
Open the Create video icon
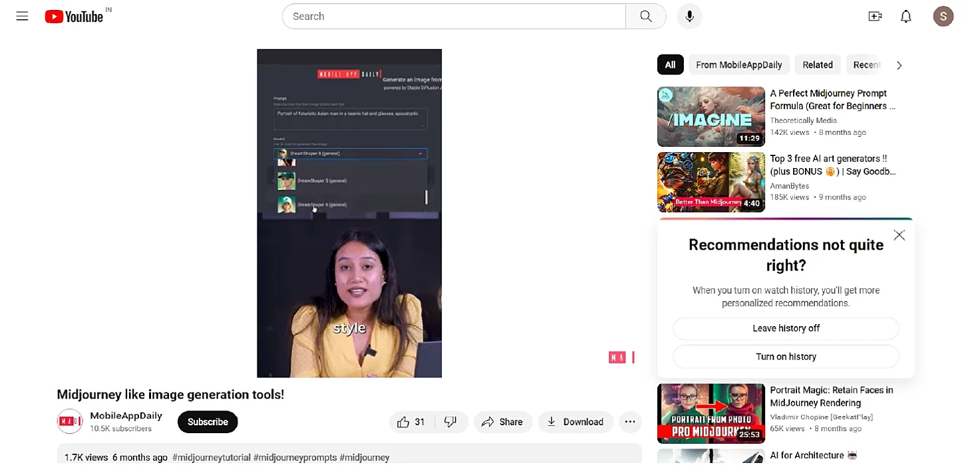click(x=876, y=17)
